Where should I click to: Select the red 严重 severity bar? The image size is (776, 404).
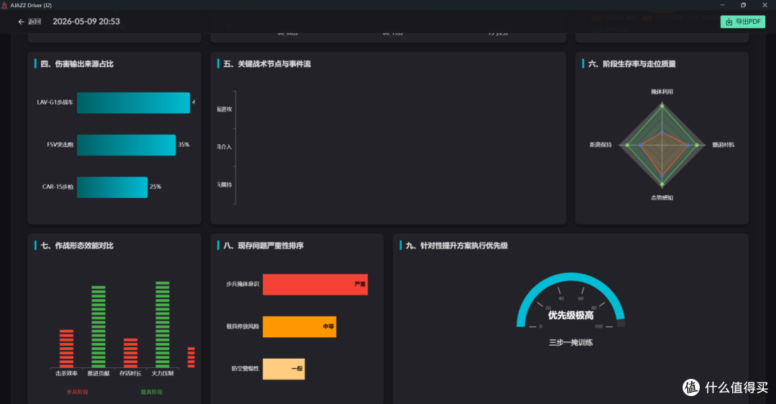[315, 284]
